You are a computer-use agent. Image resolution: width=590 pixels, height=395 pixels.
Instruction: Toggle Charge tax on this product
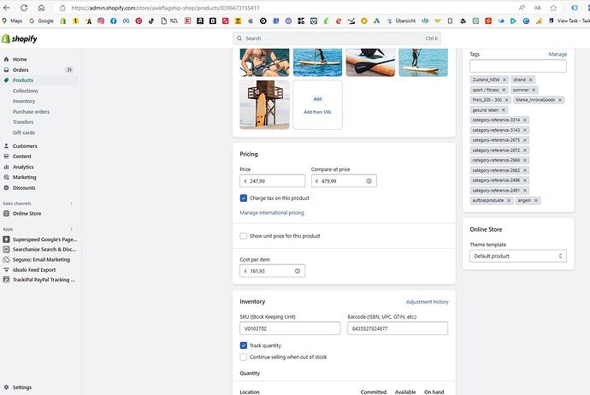[x=244, y=197]
